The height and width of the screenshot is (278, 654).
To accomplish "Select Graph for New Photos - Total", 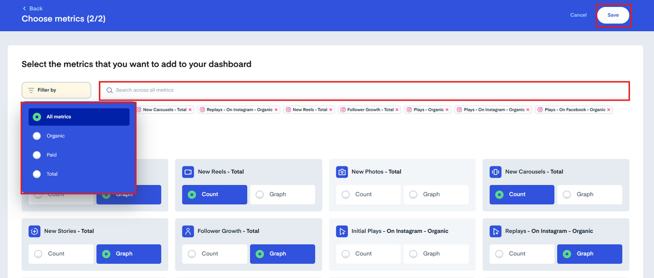I will tap(436, 195).
